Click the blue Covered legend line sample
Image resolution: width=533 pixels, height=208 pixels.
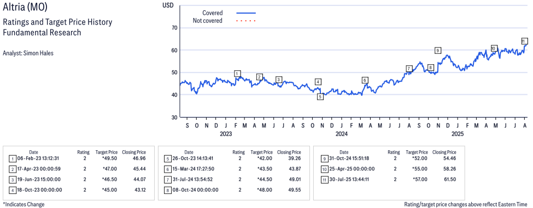(x=246, y=13)
